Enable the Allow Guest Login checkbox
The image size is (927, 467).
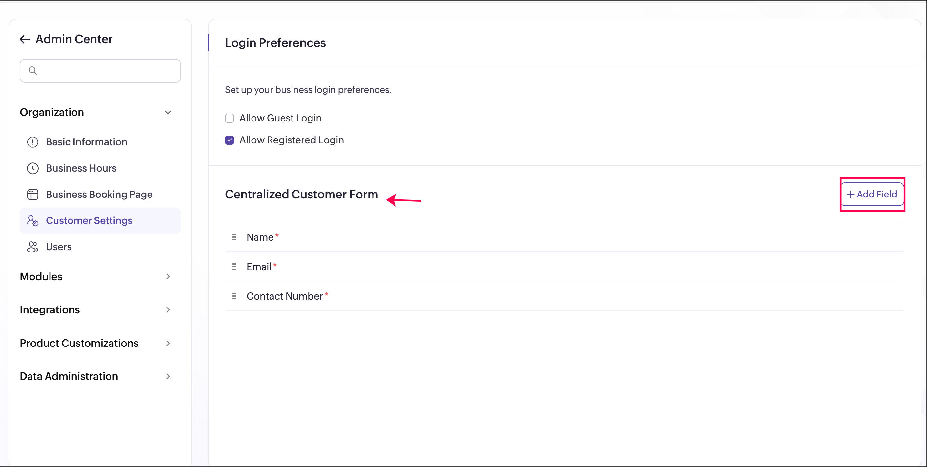[x=230, y=118]
